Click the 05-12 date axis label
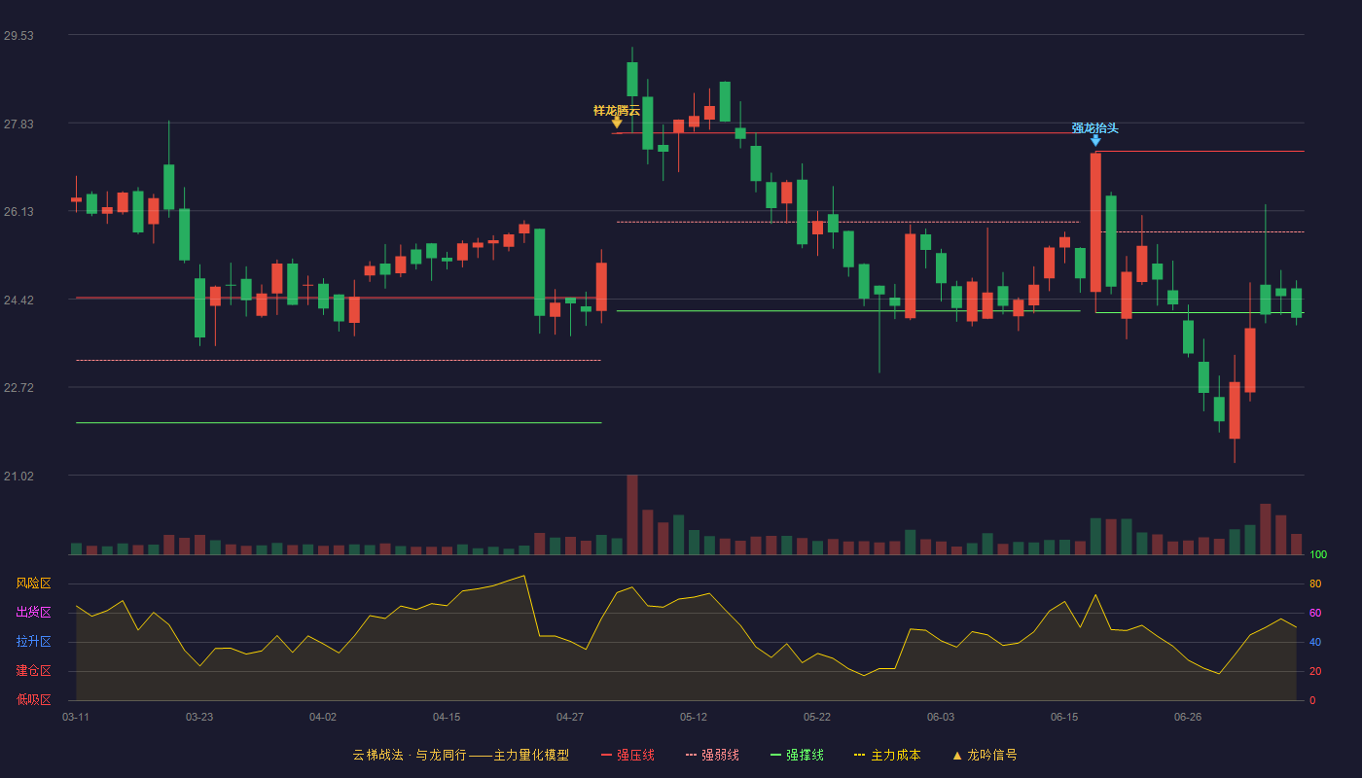Viewport: 1362px width, 778px height. coord(694,718)
